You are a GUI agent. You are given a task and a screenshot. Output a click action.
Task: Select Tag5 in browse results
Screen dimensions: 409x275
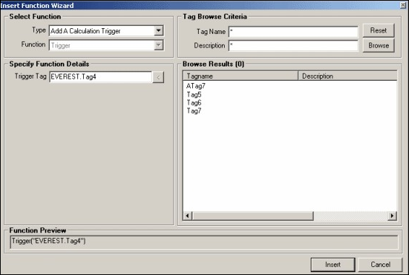[194, 95]
